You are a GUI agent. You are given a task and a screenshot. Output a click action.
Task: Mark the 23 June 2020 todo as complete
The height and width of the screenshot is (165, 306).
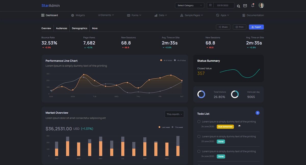[x=199, y=137]
